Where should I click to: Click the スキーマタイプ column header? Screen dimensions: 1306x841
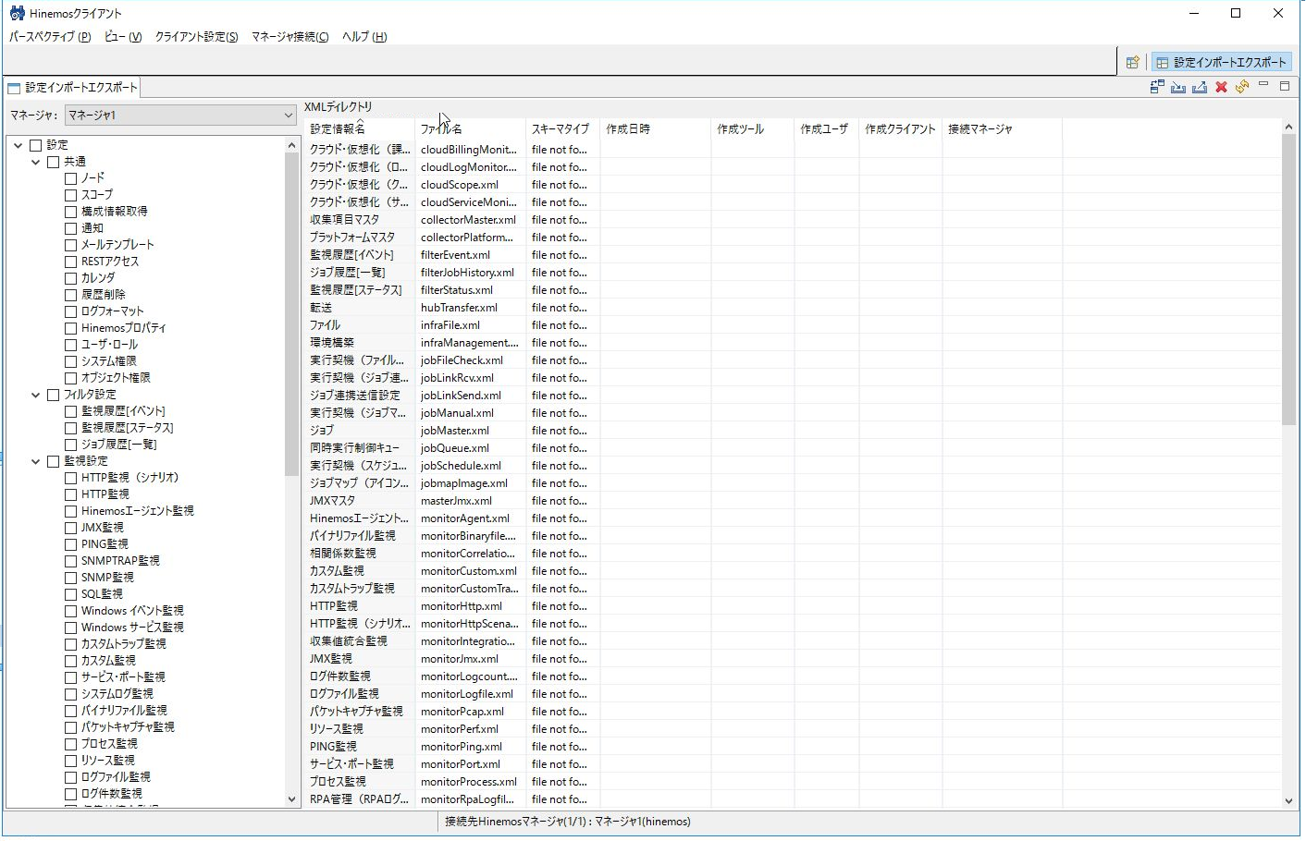(562, 129)
